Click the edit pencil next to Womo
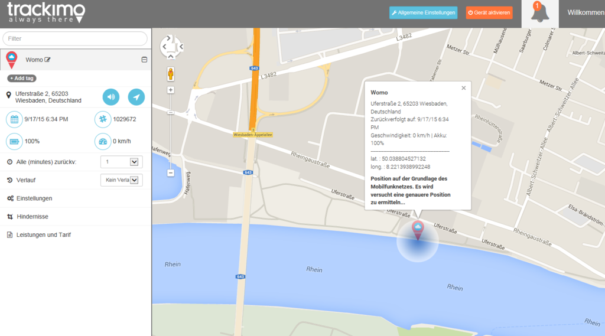 48,60
